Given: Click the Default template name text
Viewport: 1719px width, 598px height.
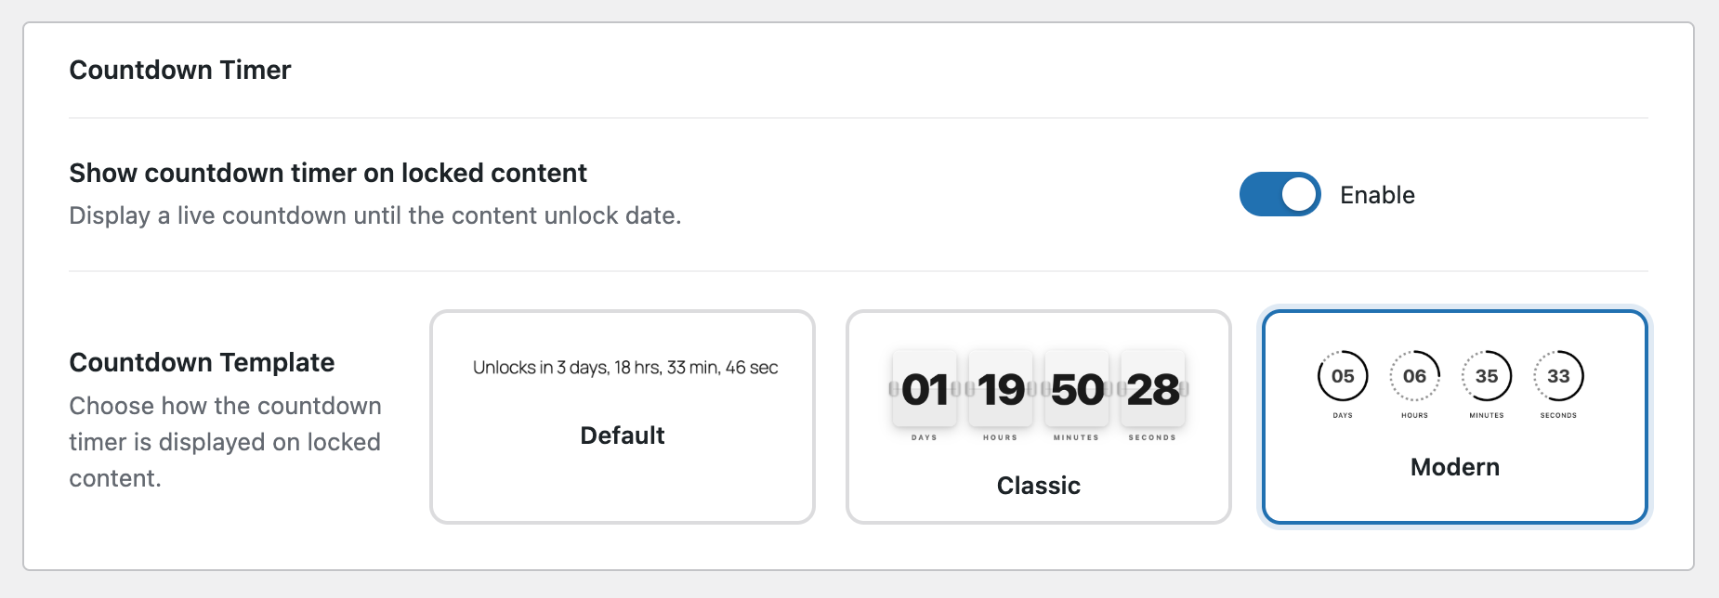Looking at the screenshot, I should coord(622,435).
